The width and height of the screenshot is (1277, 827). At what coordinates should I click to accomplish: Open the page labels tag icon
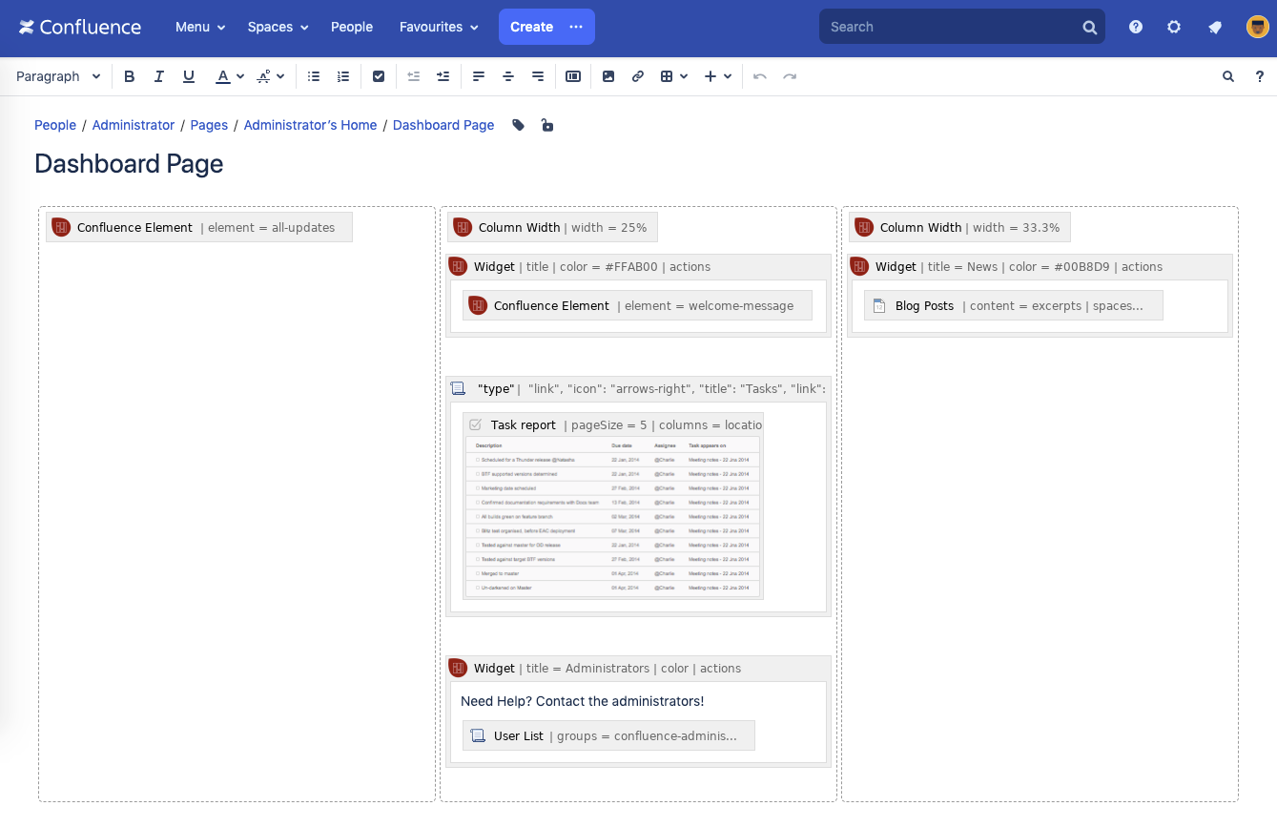point(519,125)
